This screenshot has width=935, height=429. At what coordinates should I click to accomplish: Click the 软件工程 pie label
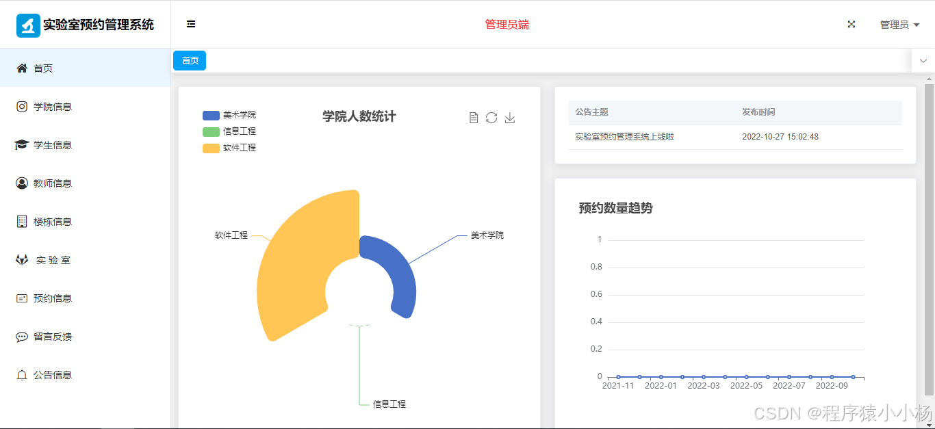[x=231, y=235]
